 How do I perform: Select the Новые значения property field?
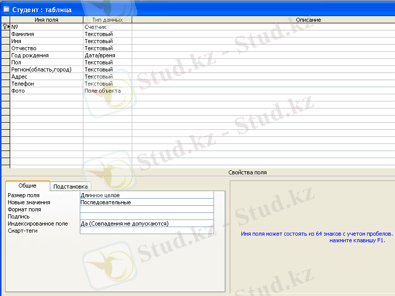tap(146, 202)
